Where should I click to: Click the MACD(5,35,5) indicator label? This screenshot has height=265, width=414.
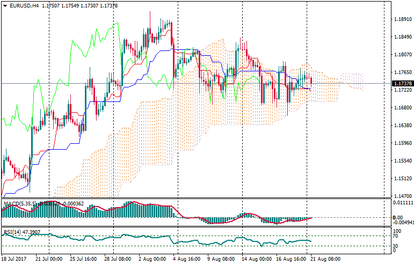(20, 203)
